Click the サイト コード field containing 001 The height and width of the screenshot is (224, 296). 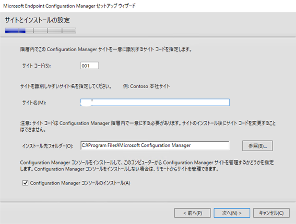pos(89,66)
